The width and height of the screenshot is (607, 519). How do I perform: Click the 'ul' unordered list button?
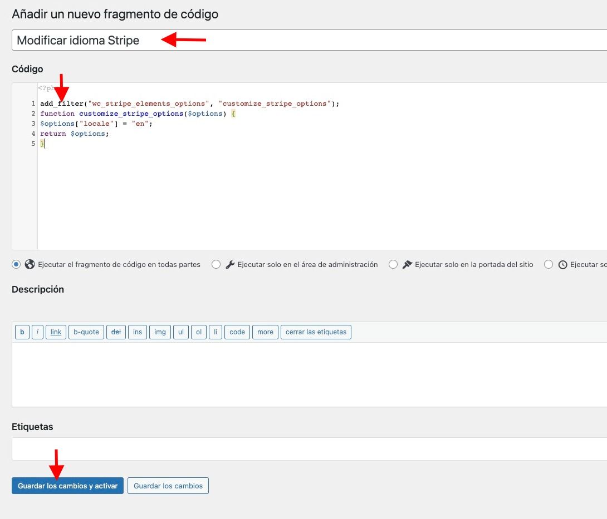pyautogui.click(x=181, y=332)
